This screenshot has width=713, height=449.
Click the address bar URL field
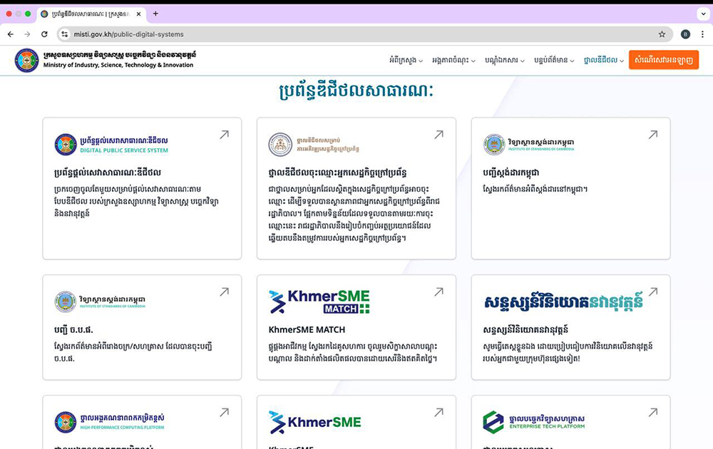[x=356, y=34]
